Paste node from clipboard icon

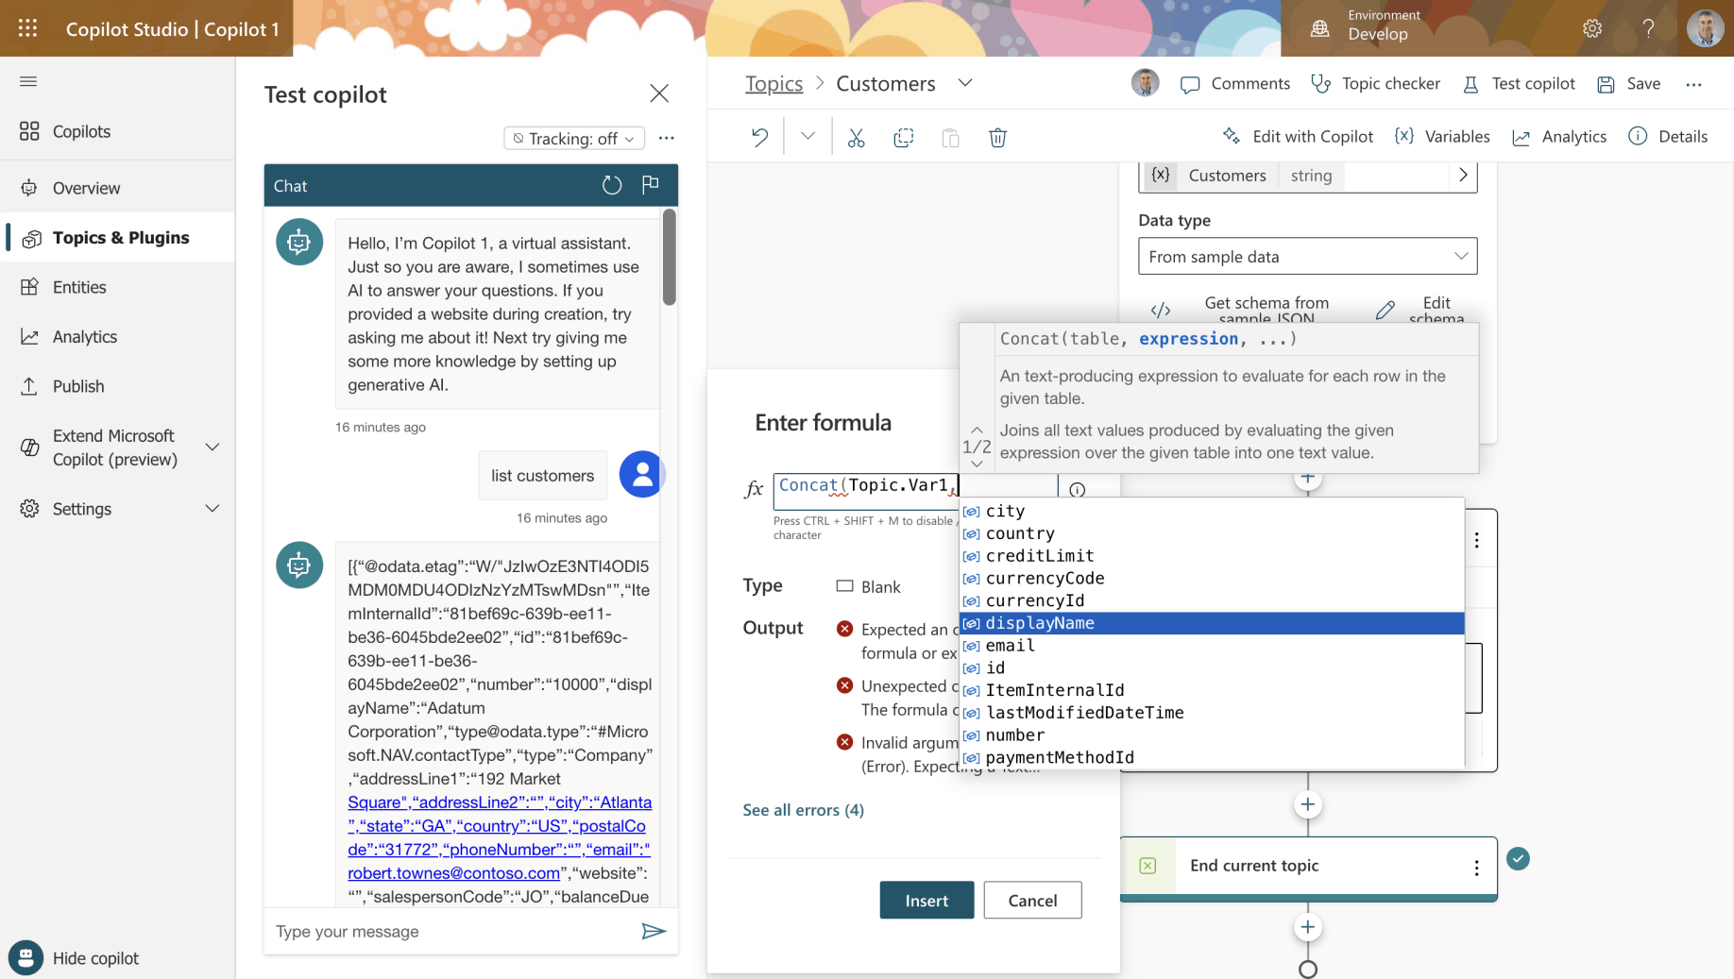click(x=951, y=138)
